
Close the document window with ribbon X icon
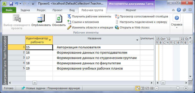tap(190, 10)
